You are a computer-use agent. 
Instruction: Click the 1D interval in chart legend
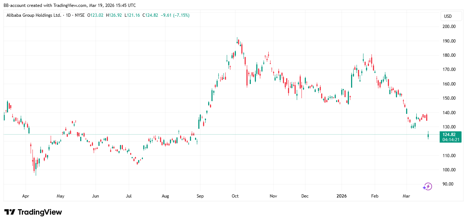point(67,15)
